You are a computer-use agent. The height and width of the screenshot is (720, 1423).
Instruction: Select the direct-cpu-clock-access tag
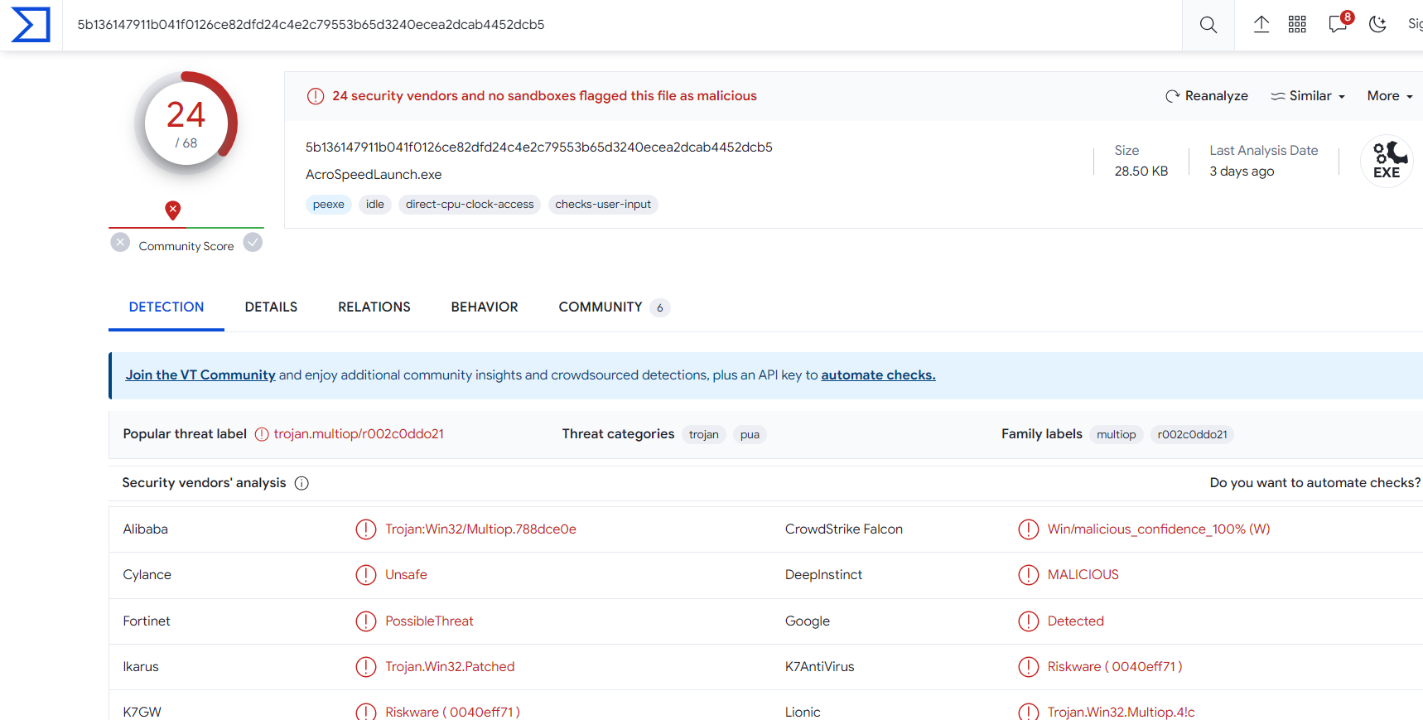pyautogui.click(x=470, y=205)
